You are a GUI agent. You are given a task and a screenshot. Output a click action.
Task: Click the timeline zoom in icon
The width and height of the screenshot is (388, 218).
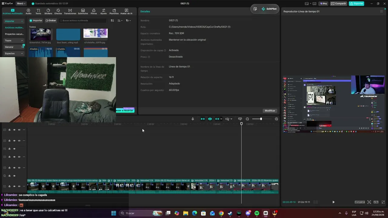coord(276,119)
